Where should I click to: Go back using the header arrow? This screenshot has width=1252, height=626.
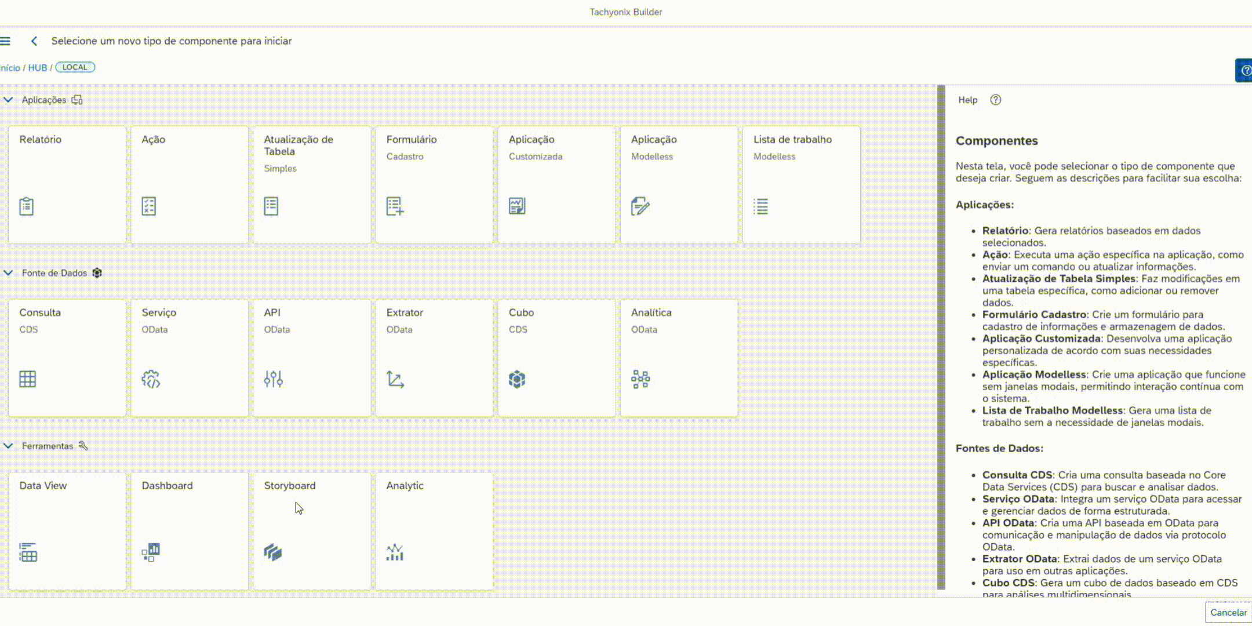click(x=34, y=41)
